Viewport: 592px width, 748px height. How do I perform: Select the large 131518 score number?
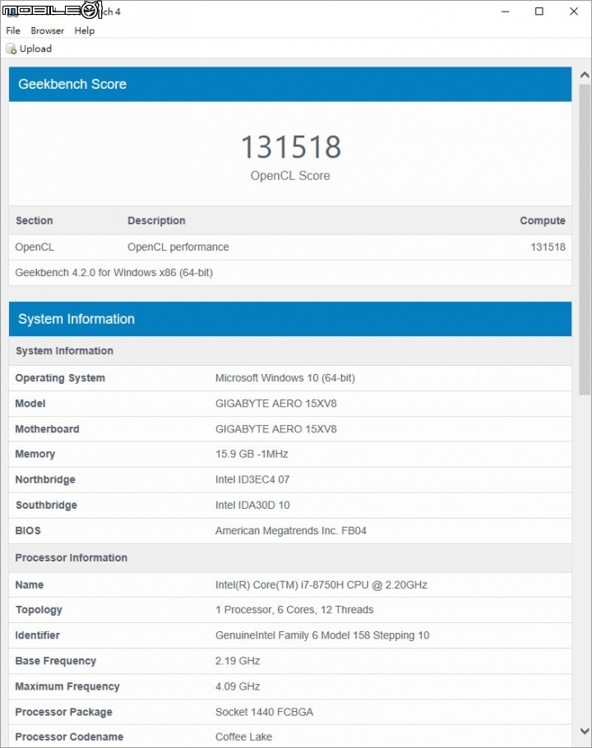point(290,146)
